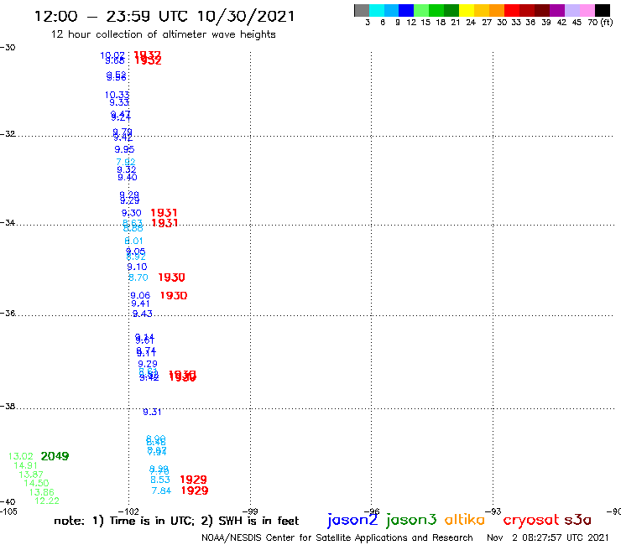
Task: Select the reading '9.43' near latitude -36
Action: tap(142, 314)
